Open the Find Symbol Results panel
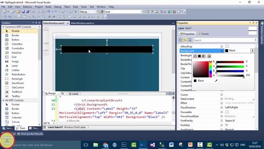Image resolution: width=264 pixels, height=149 pixels. pos(30,134)
